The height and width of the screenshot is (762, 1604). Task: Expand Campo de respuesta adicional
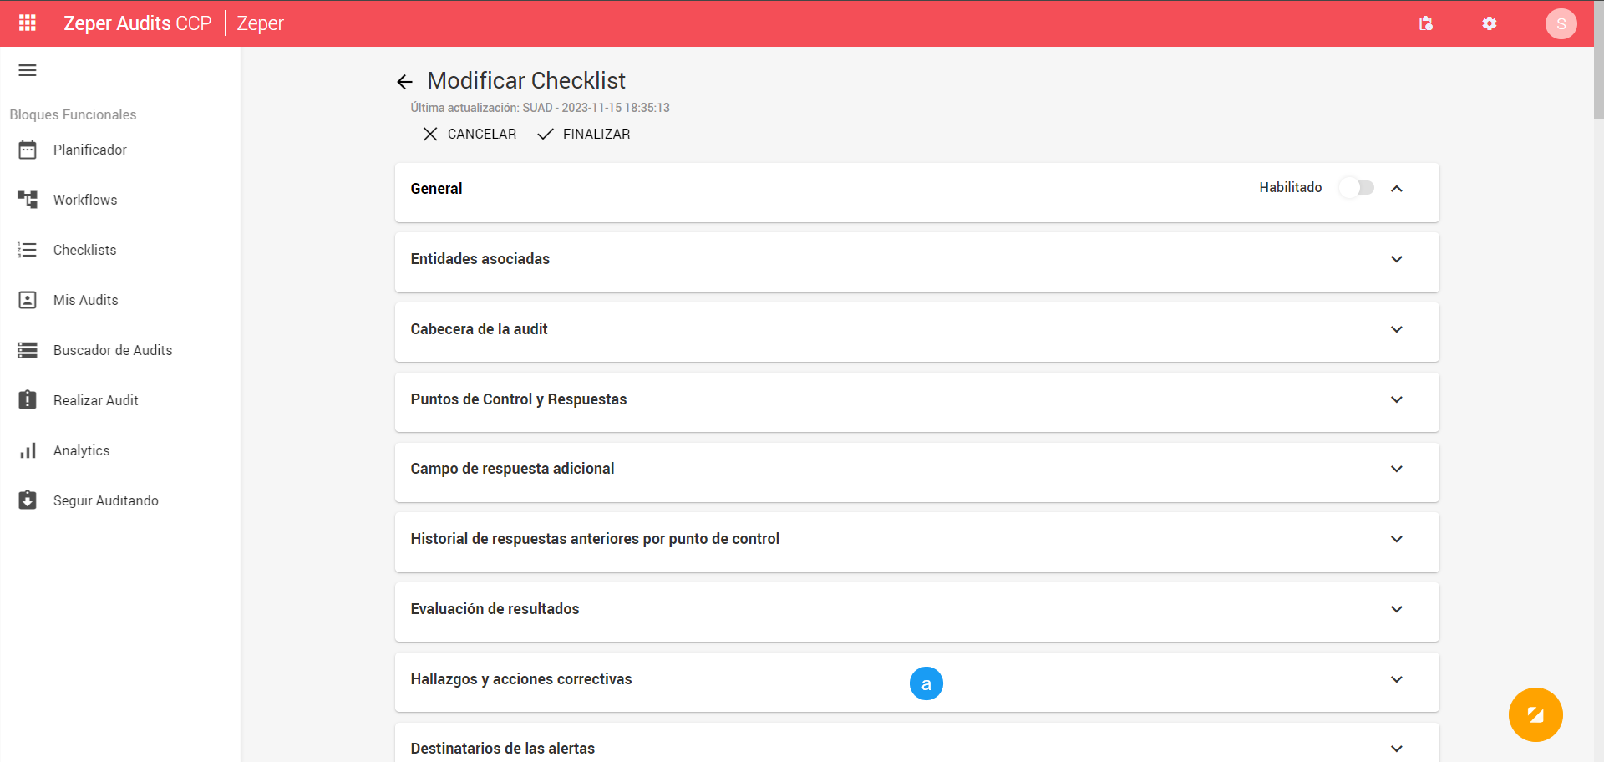(x=916, y=469)
